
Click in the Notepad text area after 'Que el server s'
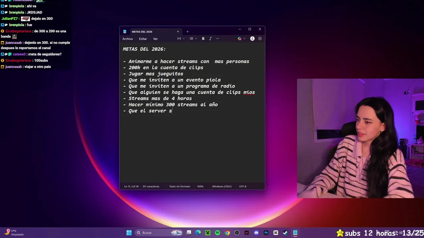(x=173, y=111)
